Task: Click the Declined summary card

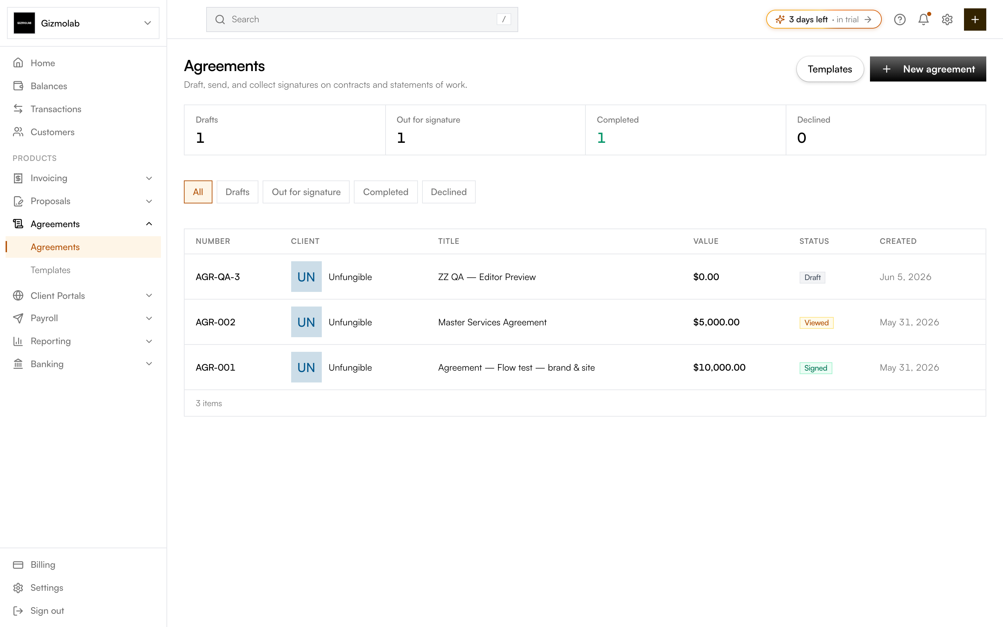Action: click(886, 130)
